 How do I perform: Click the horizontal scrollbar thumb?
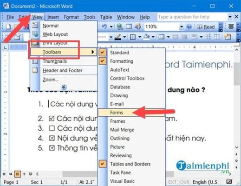pyautogui.click(x=118, y=174)
